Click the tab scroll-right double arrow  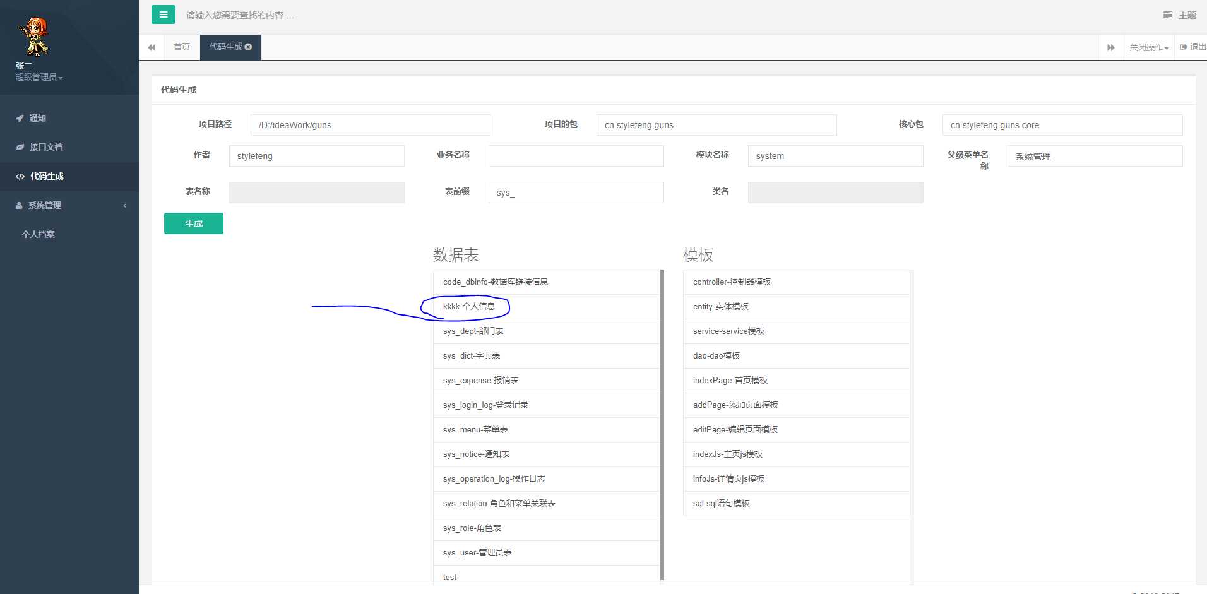click(1111, 47)
